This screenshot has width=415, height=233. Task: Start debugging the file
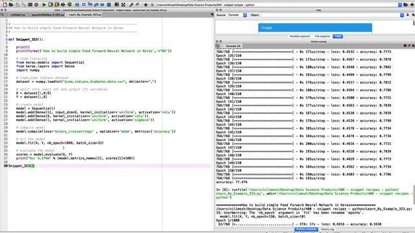(77, 5)
